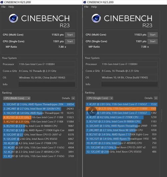167x177 pixels.
Task: Select row 10 i7-7700K scoring 6302
Action: (x=39, y=143)
